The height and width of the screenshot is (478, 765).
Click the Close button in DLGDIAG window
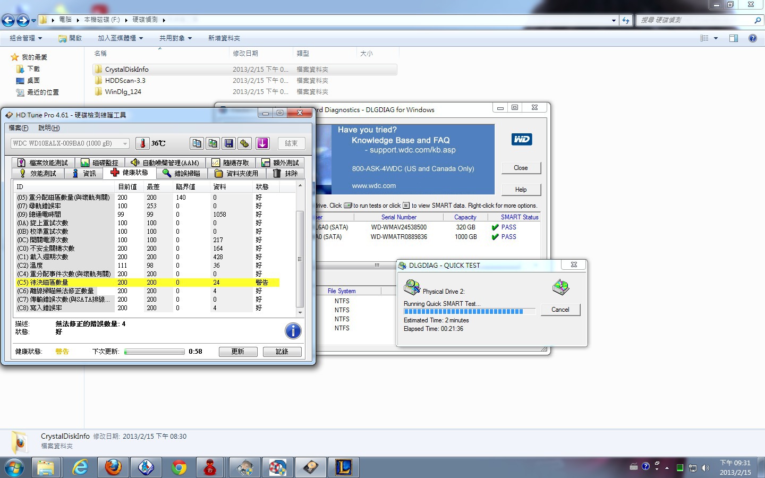click(521, 168)
